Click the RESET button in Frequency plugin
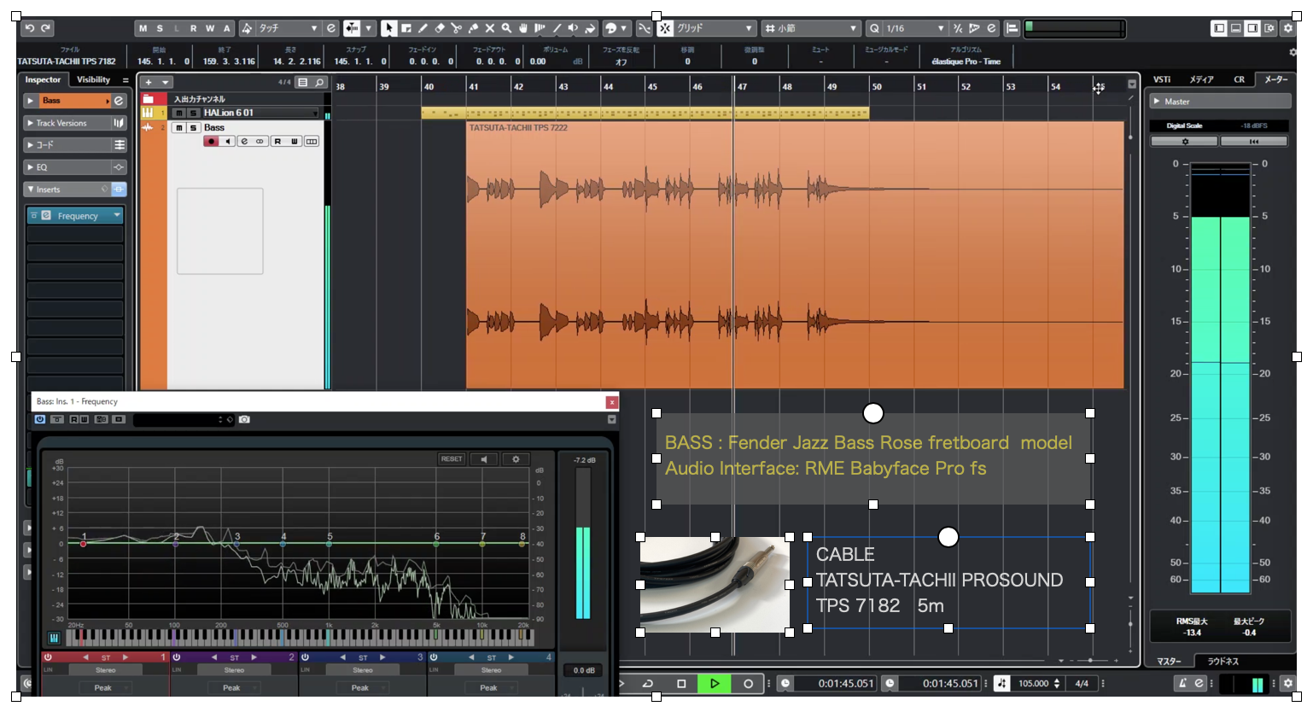The image size is (1313, 712). click(452, 459)
